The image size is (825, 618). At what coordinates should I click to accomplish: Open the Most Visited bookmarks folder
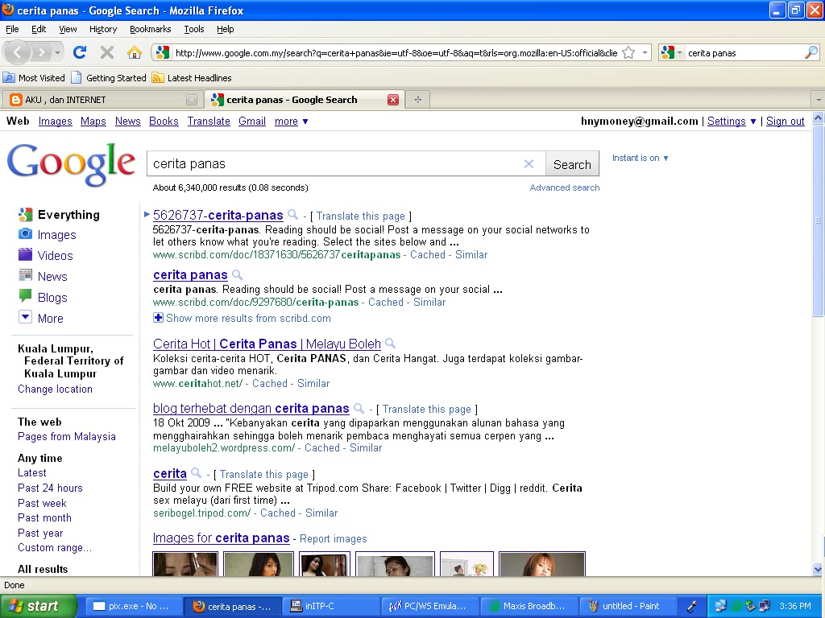pos(34,78)
